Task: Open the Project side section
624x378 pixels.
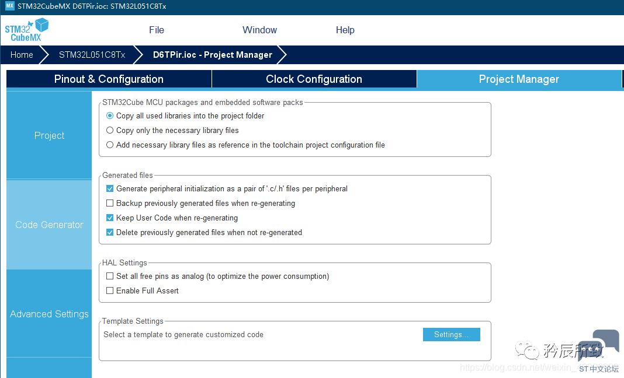Action: [x=49, y=135]
